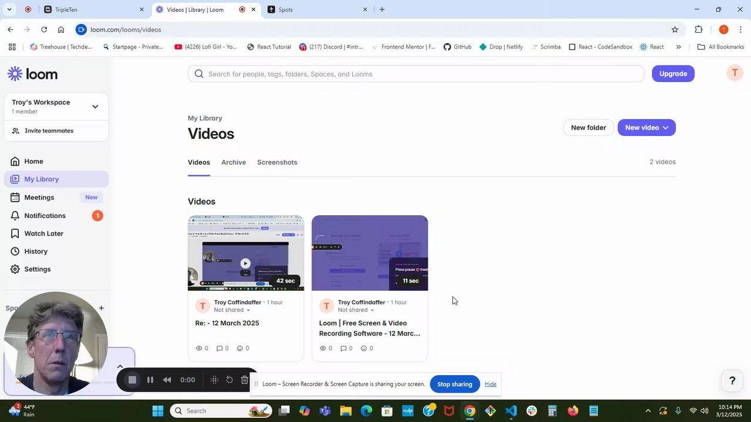The width and height of the screenshot is (751, 422).
Task: Pause the Loom recording
Action: tap(150, 380)
